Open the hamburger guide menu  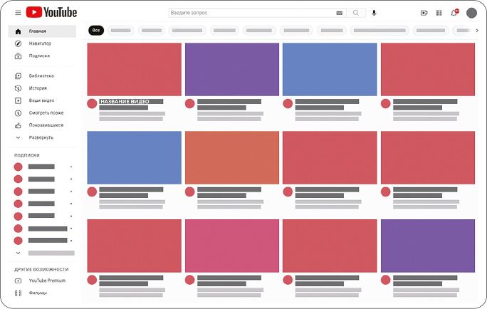click(x=18, y=13)
